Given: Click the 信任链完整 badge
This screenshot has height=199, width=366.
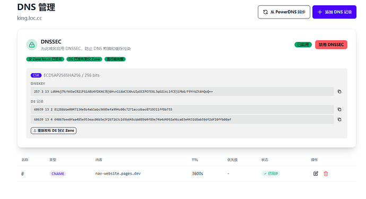Looking at the screenshot, I should click(x=115, y=59).
